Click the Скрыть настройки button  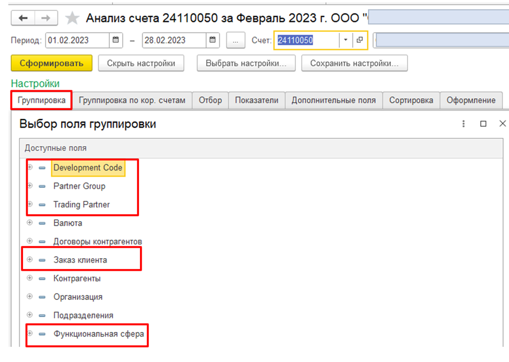pyautogui.click(x=141, y=63)
